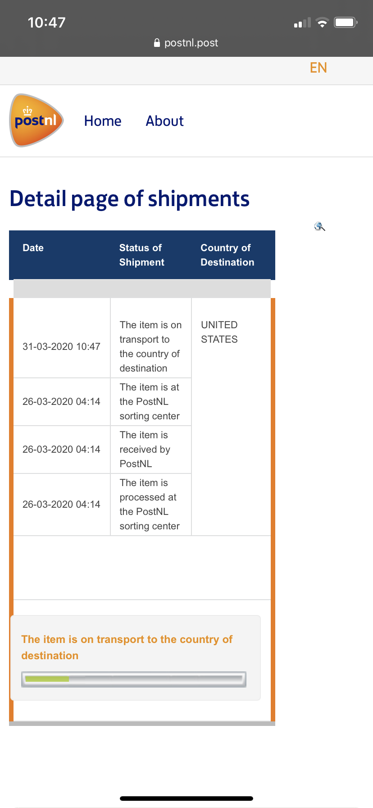The image size is (373, 808).
Task: Tap the battery indicator icon
Action: click(x=346, y=22)
